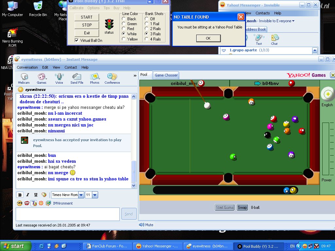Screen dimensions: 335x251
Task: Open the text color palette icon
Action: pos(44,195)
